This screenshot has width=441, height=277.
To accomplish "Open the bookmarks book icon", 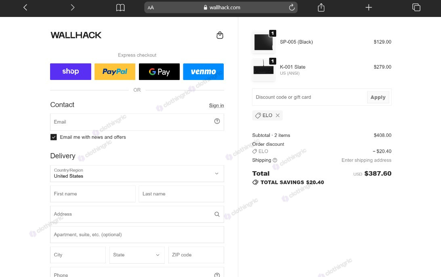I will pos(120,8).
